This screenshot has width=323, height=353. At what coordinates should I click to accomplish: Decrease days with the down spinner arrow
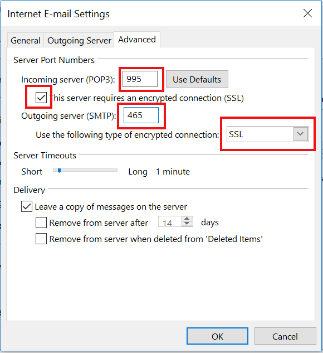click(x=187, y=224)
